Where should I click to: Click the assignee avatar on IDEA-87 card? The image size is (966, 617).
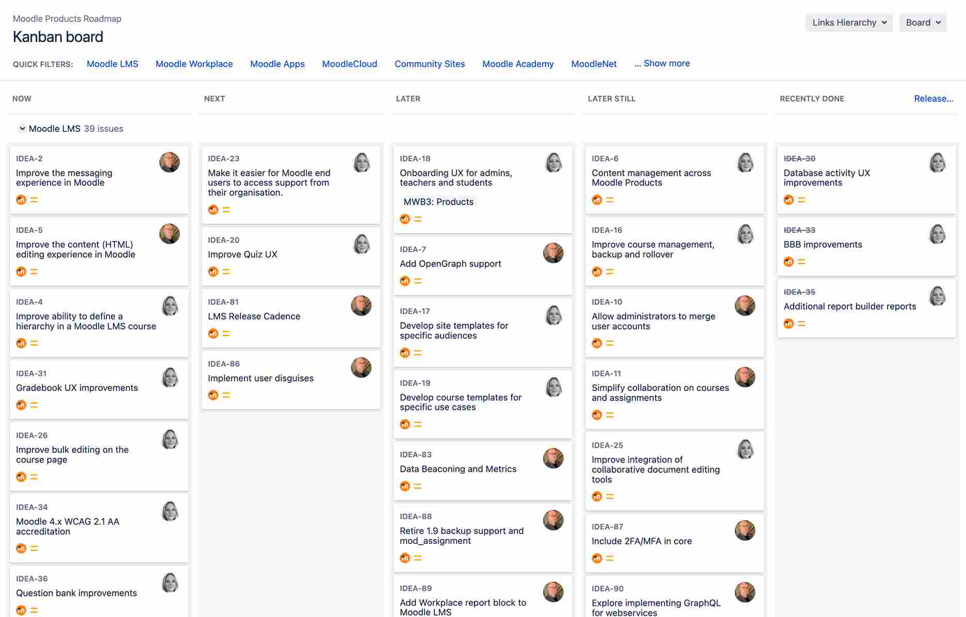coord(745,530)
